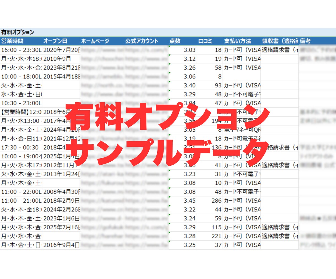The image size is (336, 279).
Task: Click the date cell 2015年4月18日
Action: point(61,77)
